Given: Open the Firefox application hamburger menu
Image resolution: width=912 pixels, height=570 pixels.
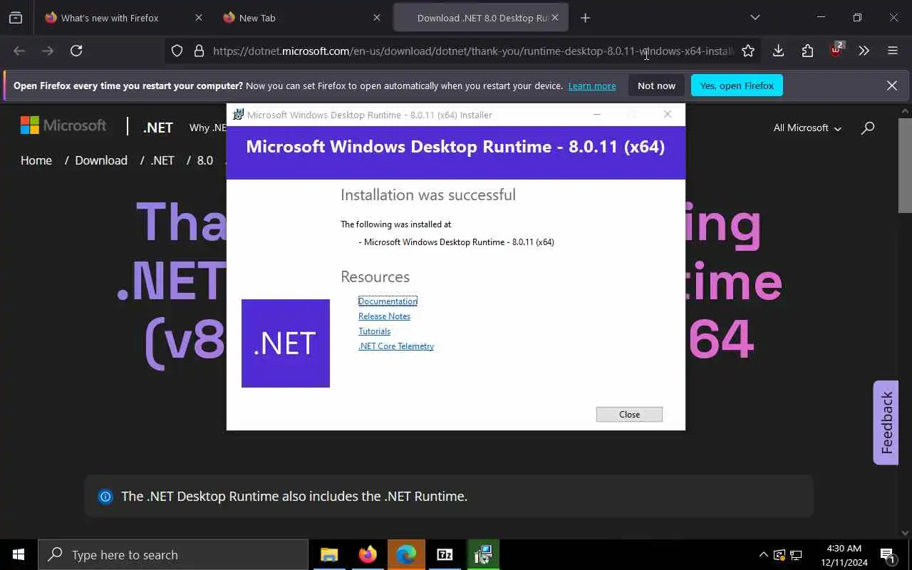Looking at the screenshot, I should [x=893, y=51].
